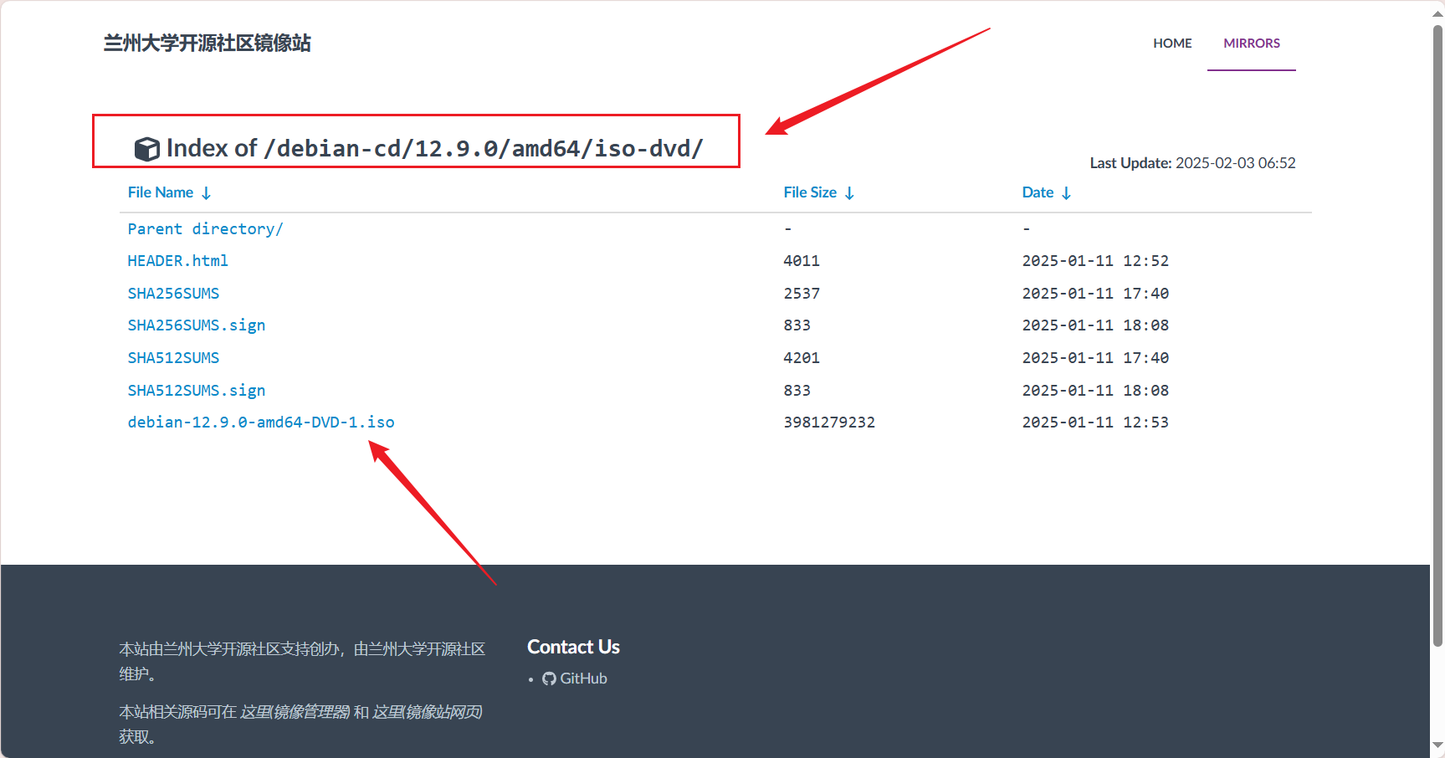Sort by Date column header
Screen dimensions: 1445x758
tap(1038, 192)
